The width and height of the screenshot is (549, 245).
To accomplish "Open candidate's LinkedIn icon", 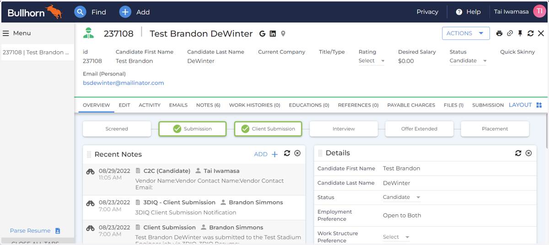I will click(x=273, y=33).
